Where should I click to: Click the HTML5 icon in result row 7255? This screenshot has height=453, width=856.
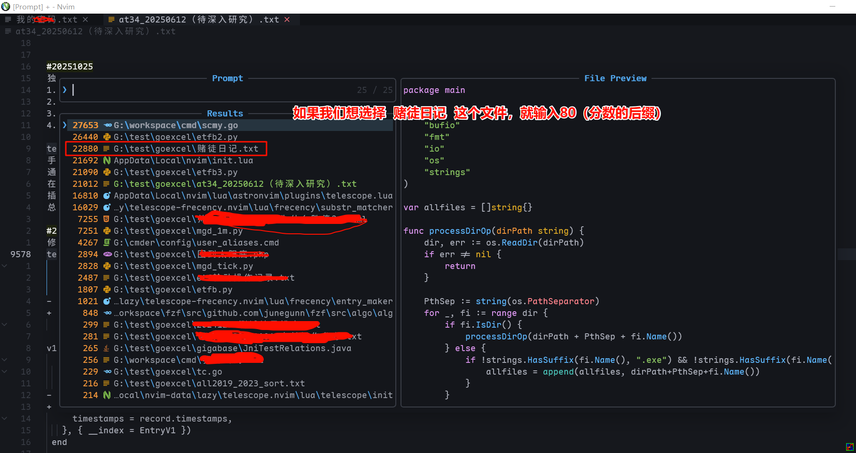pyautogui.click(x=107, y=219)
